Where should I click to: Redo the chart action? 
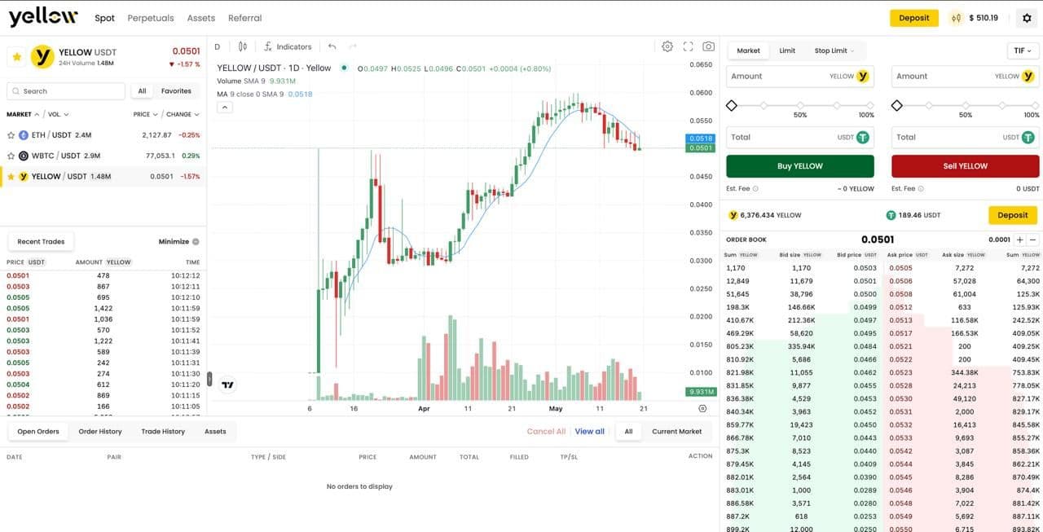tap(353, 46)
